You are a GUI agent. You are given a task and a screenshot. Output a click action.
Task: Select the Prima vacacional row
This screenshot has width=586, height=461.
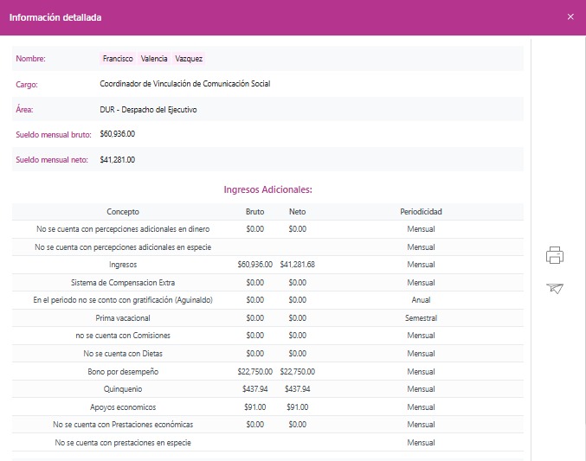click(122, 318)
